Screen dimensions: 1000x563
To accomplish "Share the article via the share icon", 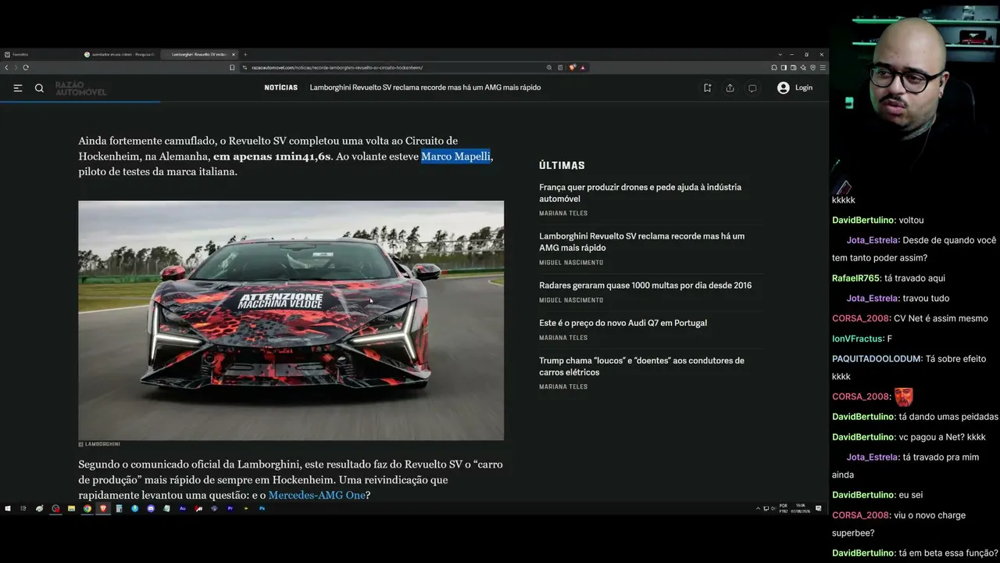I will point(730,88).
